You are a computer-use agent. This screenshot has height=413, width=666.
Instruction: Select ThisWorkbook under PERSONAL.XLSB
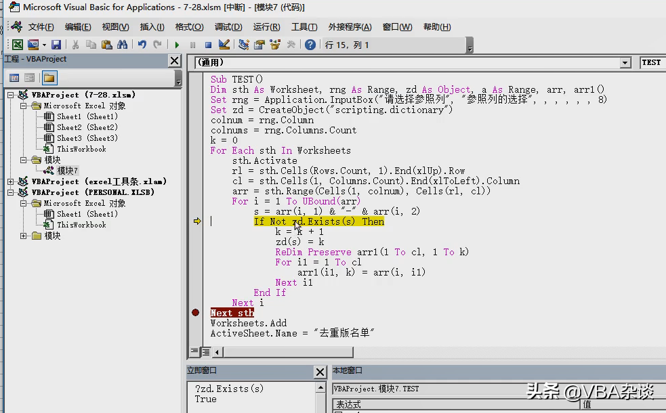[x=81, y=225]
